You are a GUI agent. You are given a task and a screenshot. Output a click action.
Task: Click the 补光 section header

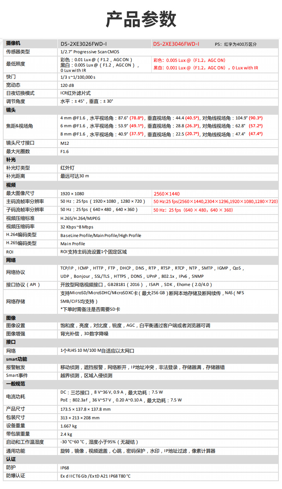click(11, 160)
